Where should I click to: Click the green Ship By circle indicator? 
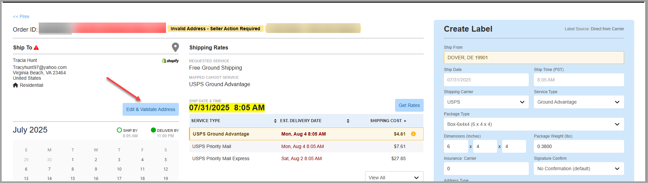point(119,130)
